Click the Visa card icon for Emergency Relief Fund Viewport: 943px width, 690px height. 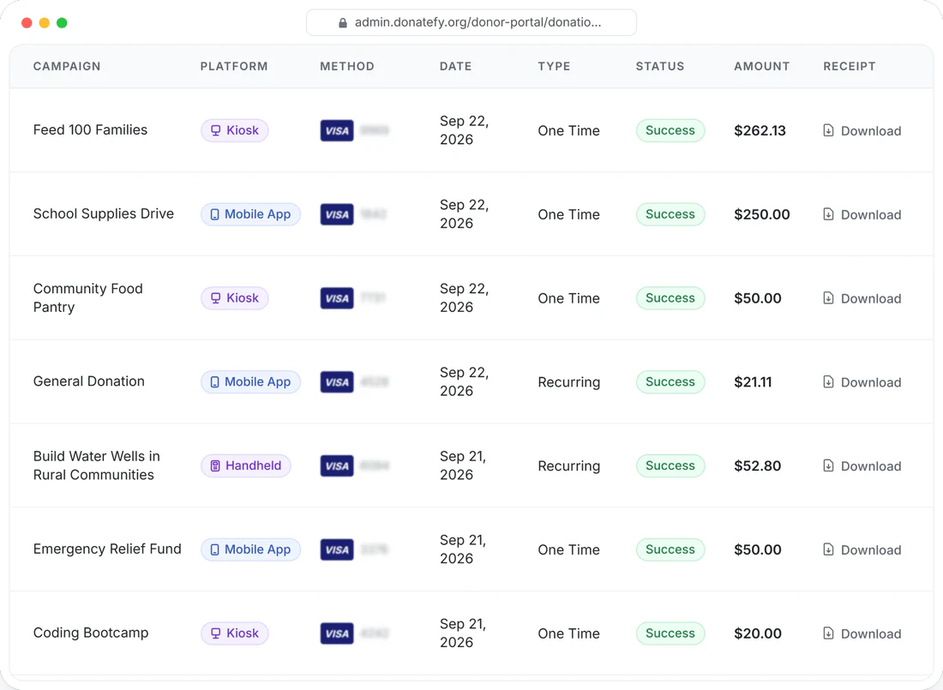click(337, 549)
